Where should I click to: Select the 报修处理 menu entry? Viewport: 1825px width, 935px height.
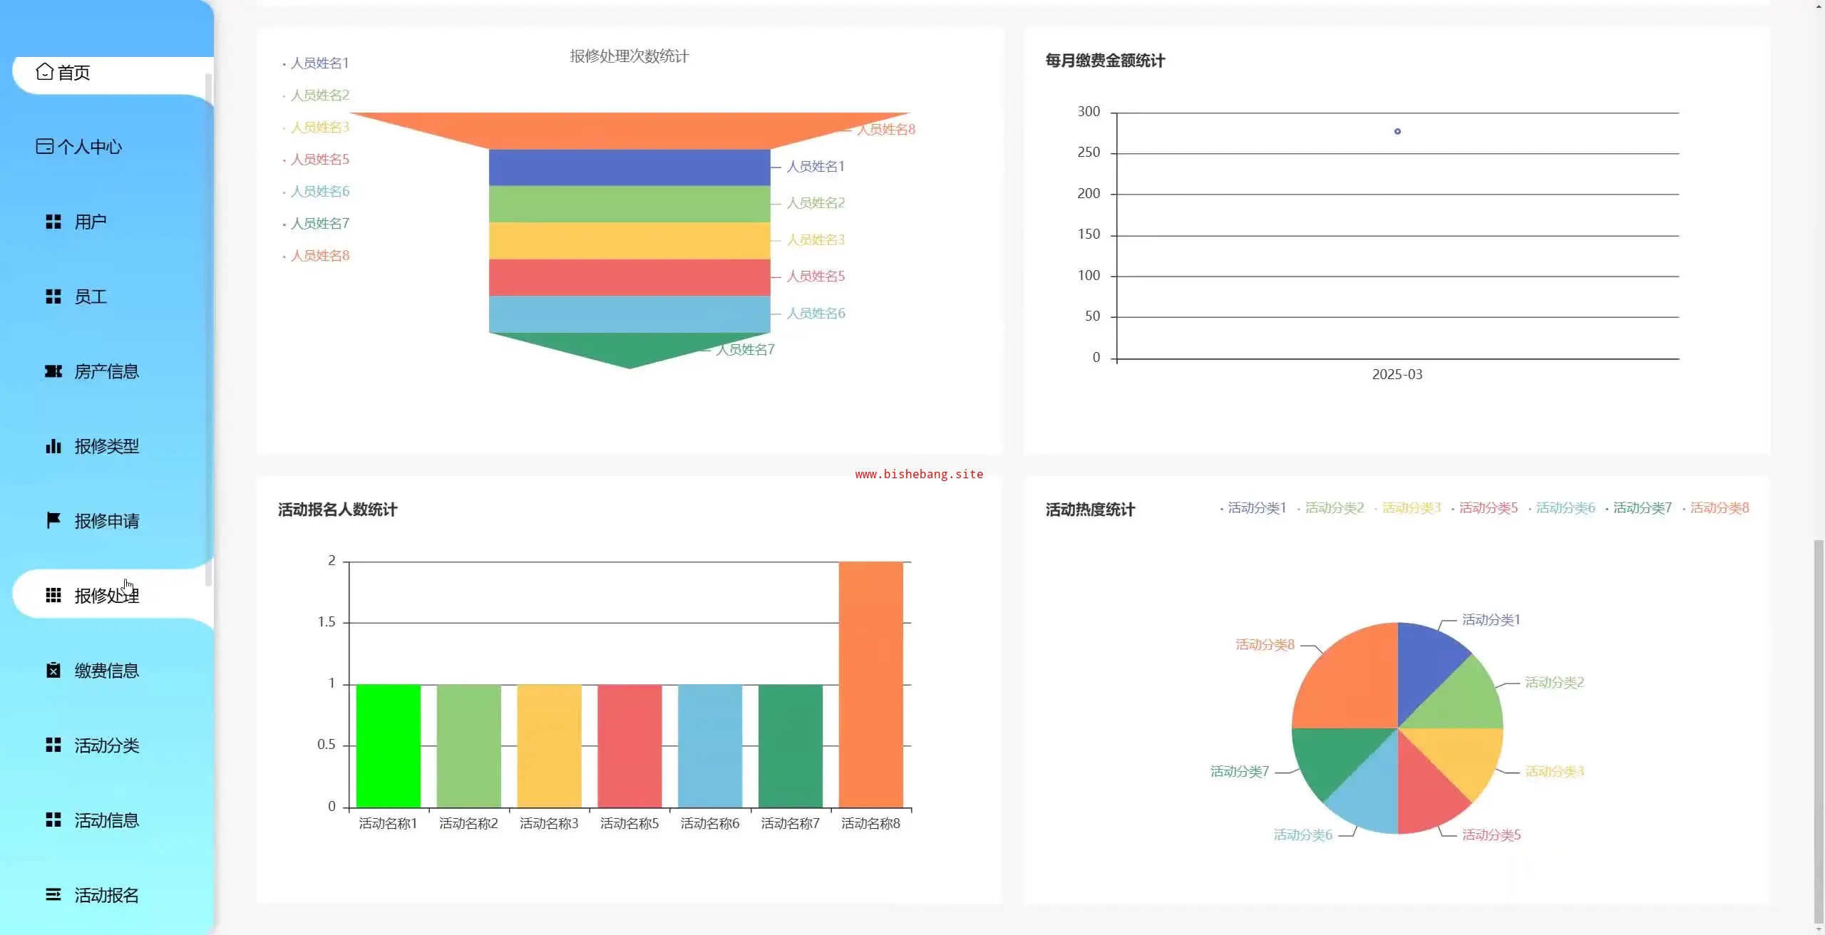106,595
